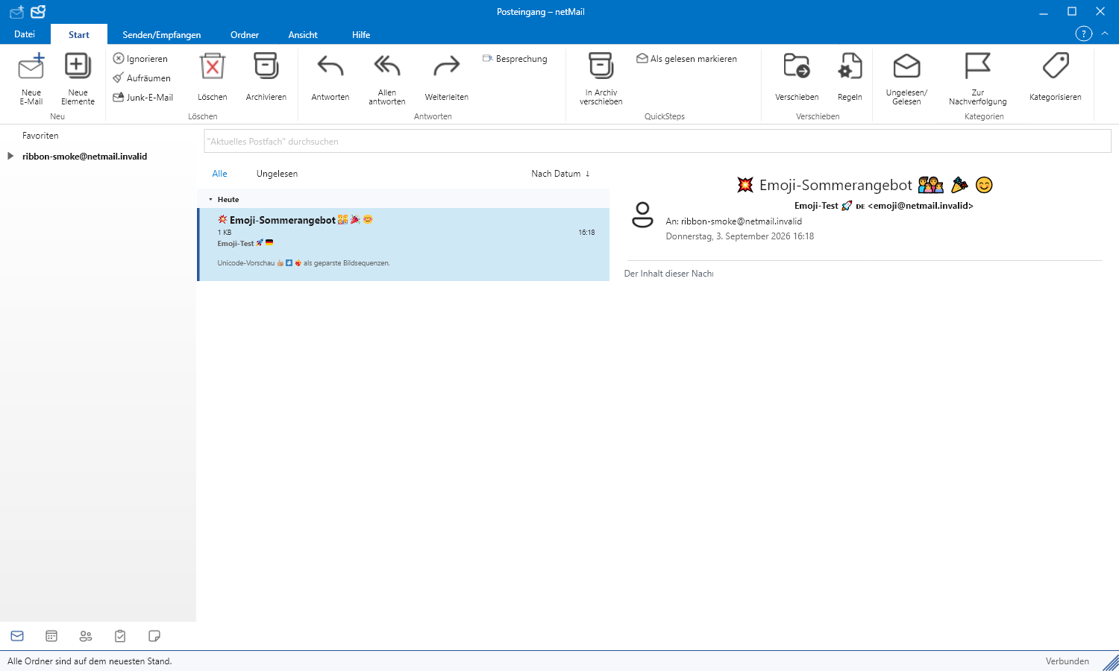This screenshot has width=1119, height=671.
Task: Flag message Zur Nachverfolgung
Action: click(978, 79)
